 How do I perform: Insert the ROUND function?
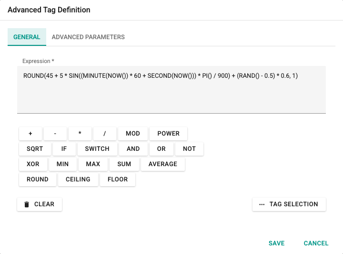click(38, 180)
